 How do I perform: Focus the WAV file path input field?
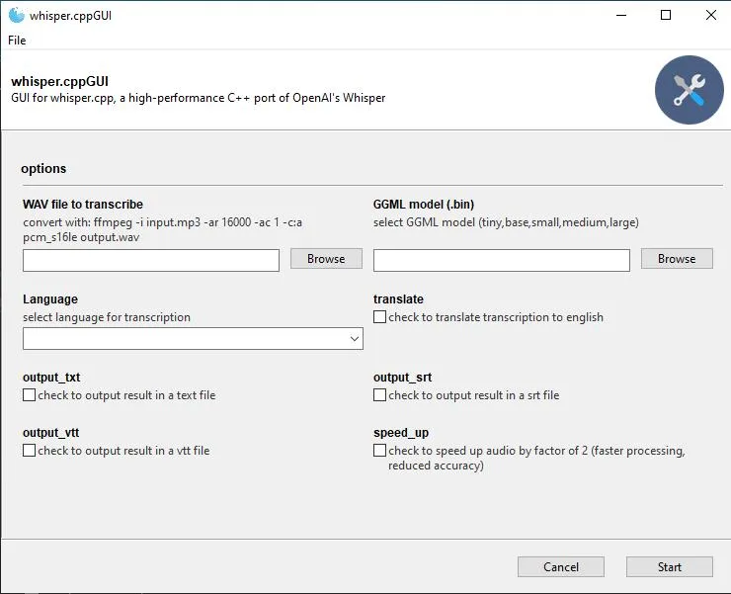[151, 260]
